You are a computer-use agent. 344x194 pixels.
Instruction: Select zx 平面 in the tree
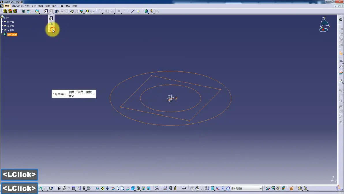point(10,30)
